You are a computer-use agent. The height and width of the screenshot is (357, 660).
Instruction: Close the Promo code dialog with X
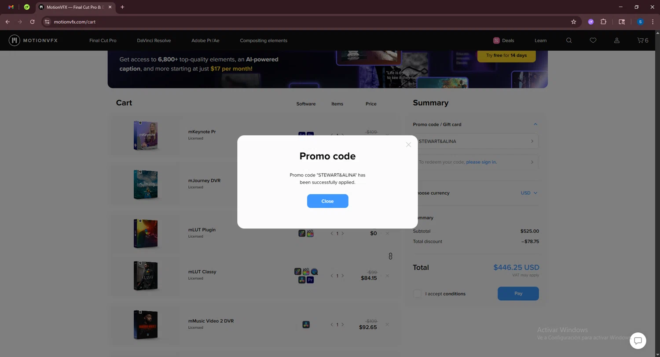point(408,144)
